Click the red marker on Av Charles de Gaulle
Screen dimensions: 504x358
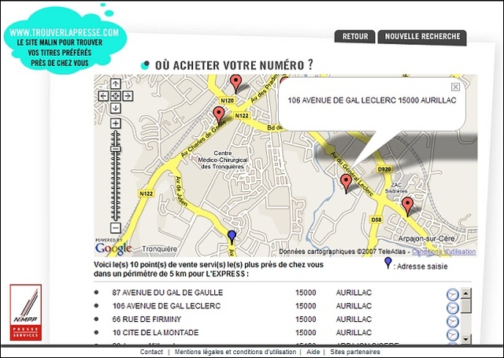pyautogui.click(x=219, y=116)
